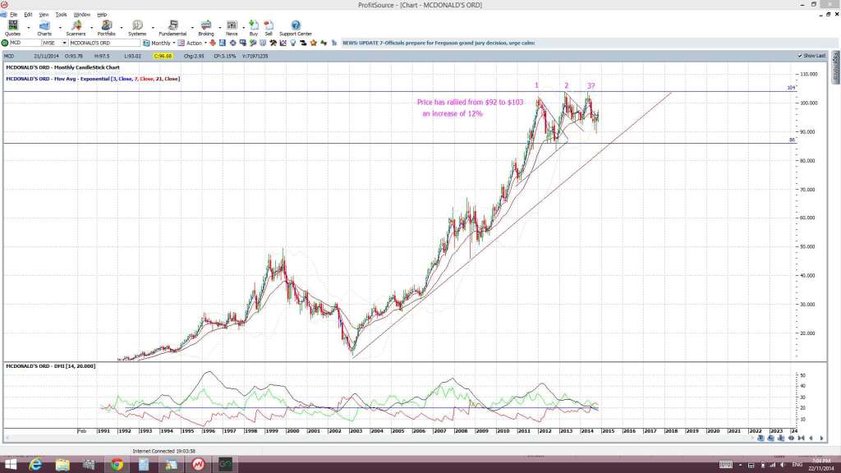
Task: Click the light bulb icon in chart toolbar
Action: coord(293,43)
